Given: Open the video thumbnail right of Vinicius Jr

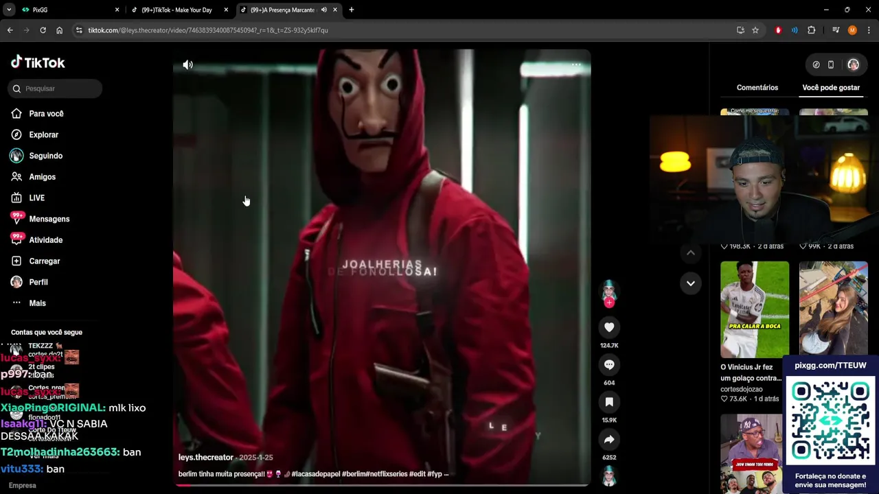Looking at the screenshot, I should click(x=833, y=309).
